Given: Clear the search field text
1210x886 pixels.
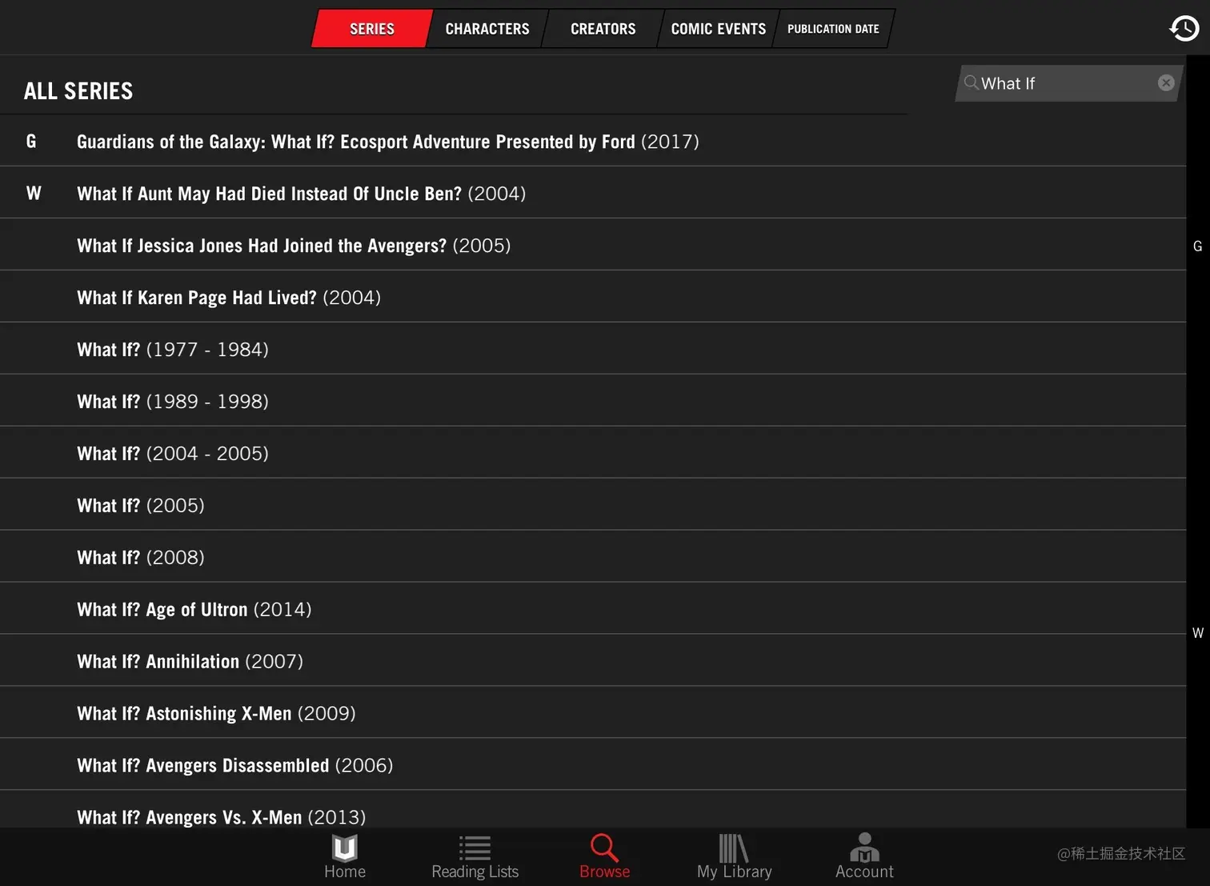Looking at the screenshot, I should [x=1166, y=82].
